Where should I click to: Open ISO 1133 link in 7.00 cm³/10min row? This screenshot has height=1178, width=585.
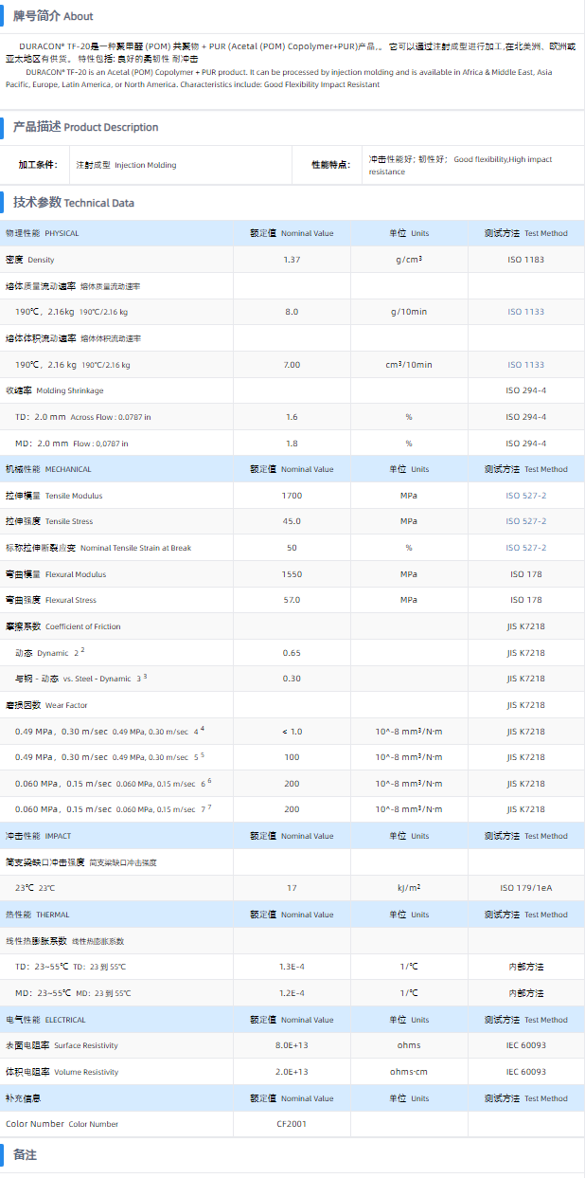(x=525, y=365)
